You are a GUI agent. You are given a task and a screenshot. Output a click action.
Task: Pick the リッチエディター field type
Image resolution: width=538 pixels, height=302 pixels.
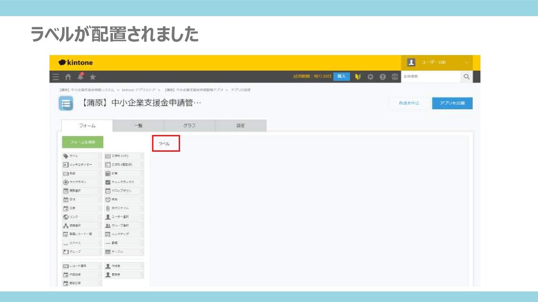click(x=81, y=165)
